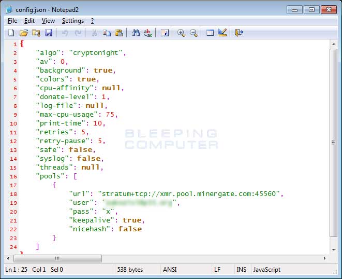Click the vertical scrollbar down arrow
Screen dimensions: 342x279
pos(334,249)
